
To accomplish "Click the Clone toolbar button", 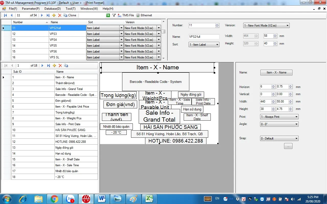I will 70,15.
